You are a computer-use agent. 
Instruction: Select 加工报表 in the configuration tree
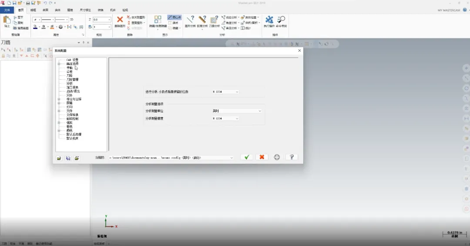point(72,87)
